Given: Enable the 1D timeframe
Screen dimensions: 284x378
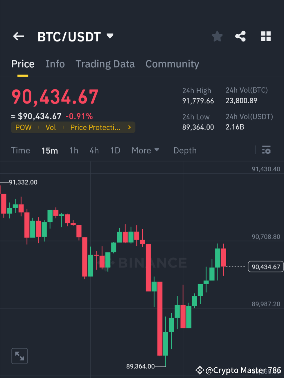Looking at the screenshot, I should click(x=115, y=150).
